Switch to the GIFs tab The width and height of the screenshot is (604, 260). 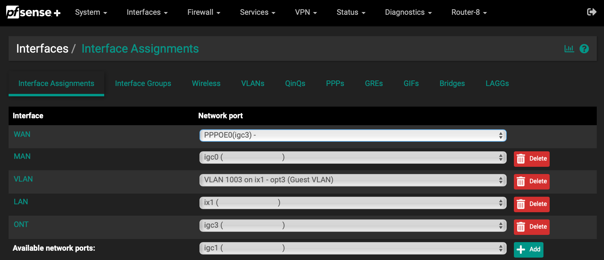411,84
